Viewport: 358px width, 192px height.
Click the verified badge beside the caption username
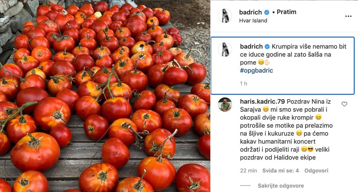[267, 46]
